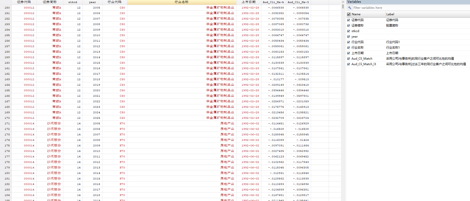Screen dimensions: 470x201
Task: Click the Aud_Cli_Match label about 同行业客户 comparability
Action: (x=420, y=59)
